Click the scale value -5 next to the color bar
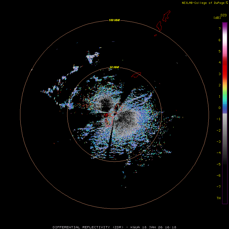 point(219,164)
